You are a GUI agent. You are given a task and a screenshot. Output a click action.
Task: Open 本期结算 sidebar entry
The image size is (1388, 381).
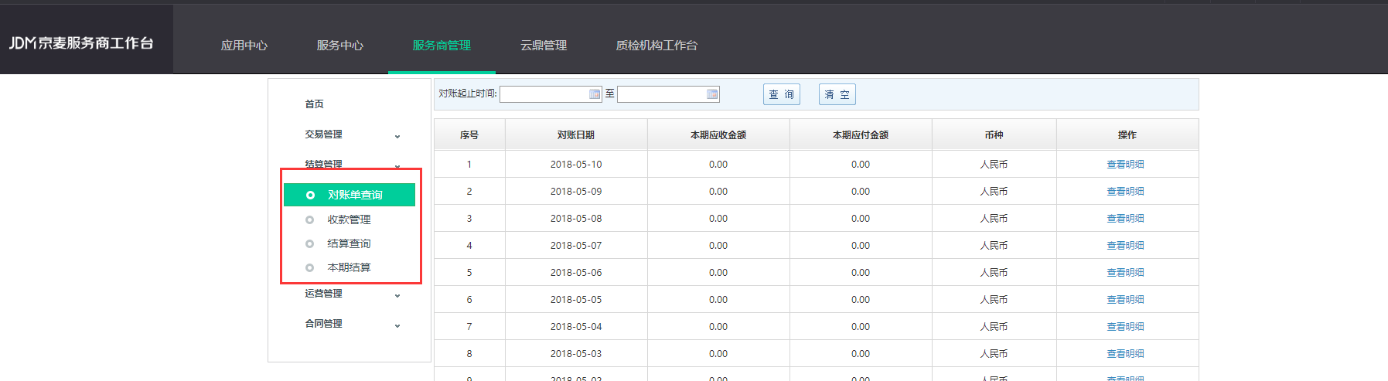(x=350, y=267)
